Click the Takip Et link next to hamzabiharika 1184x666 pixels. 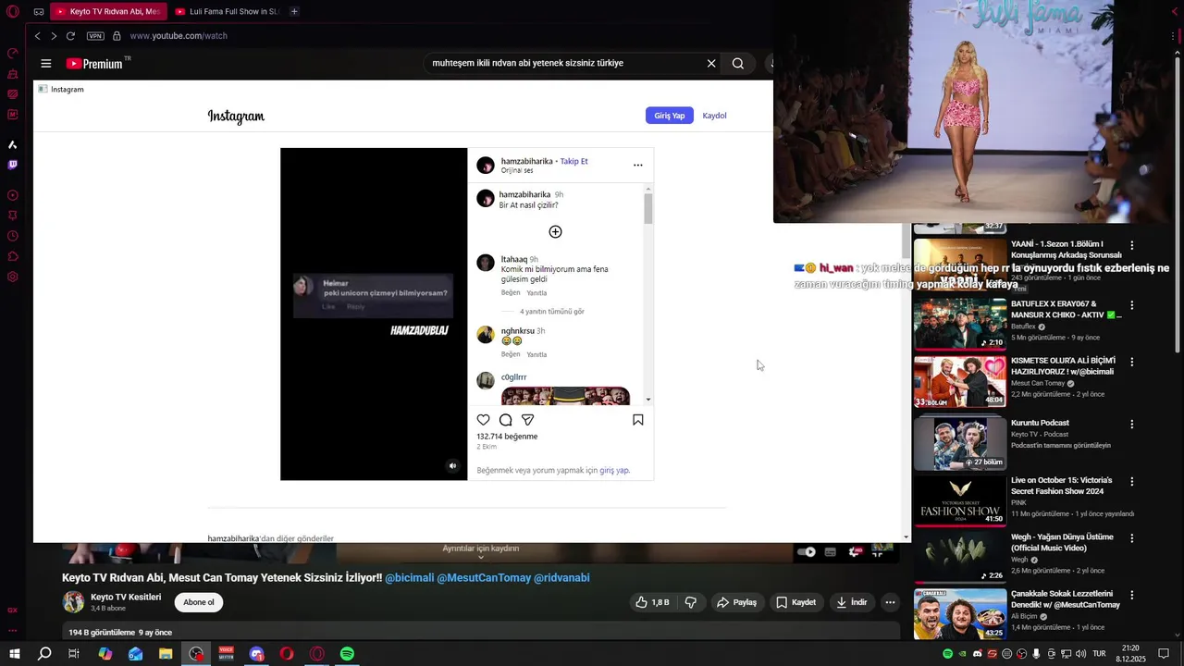click(x=573, y=161)
